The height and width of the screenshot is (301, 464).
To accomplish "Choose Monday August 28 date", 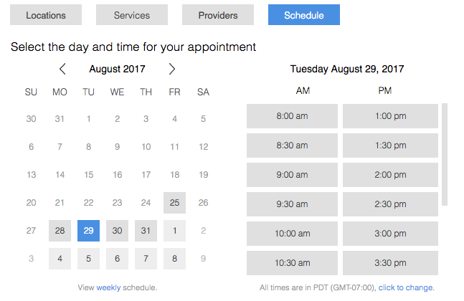I will 60,231.
